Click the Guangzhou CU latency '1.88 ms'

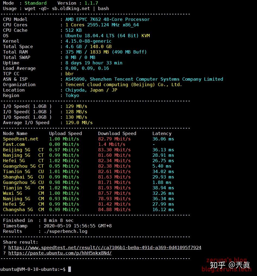click(162, 182)
